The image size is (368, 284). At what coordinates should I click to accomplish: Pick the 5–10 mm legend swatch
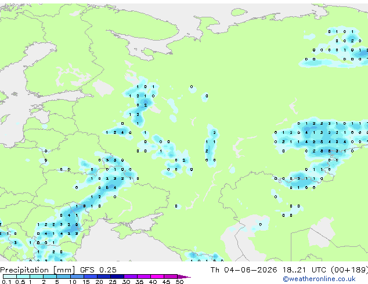point(64,276)
